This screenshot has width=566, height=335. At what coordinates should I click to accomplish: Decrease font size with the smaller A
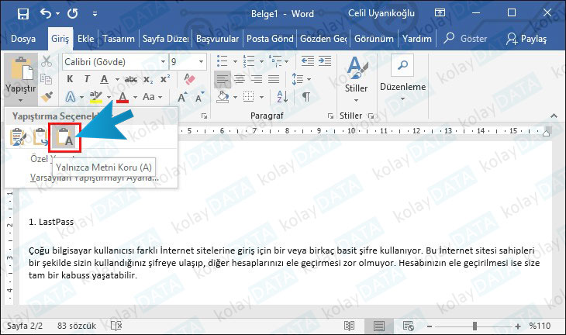[199, 97]
